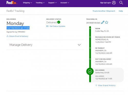This screenshot has width=128, height=95.
Task: Click the download icon near Obtain Proof
Action: tap(7, 36)
